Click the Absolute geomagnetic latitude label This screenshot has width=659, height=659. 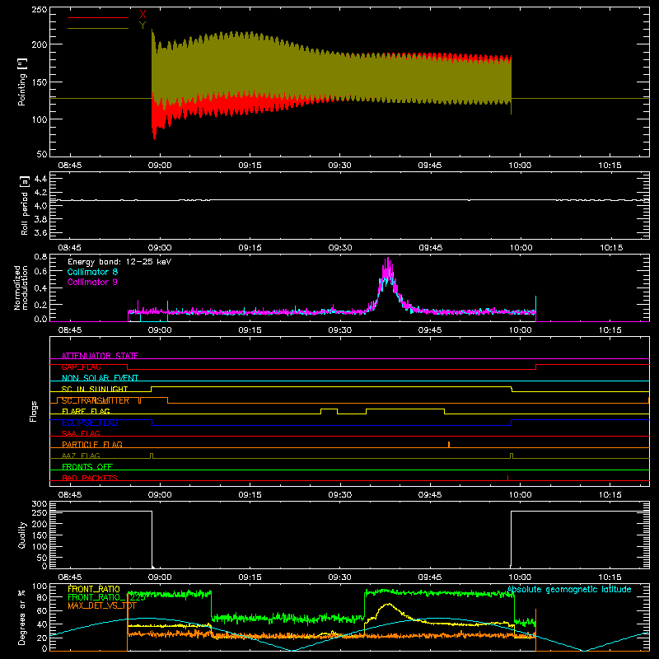[569, 590]
